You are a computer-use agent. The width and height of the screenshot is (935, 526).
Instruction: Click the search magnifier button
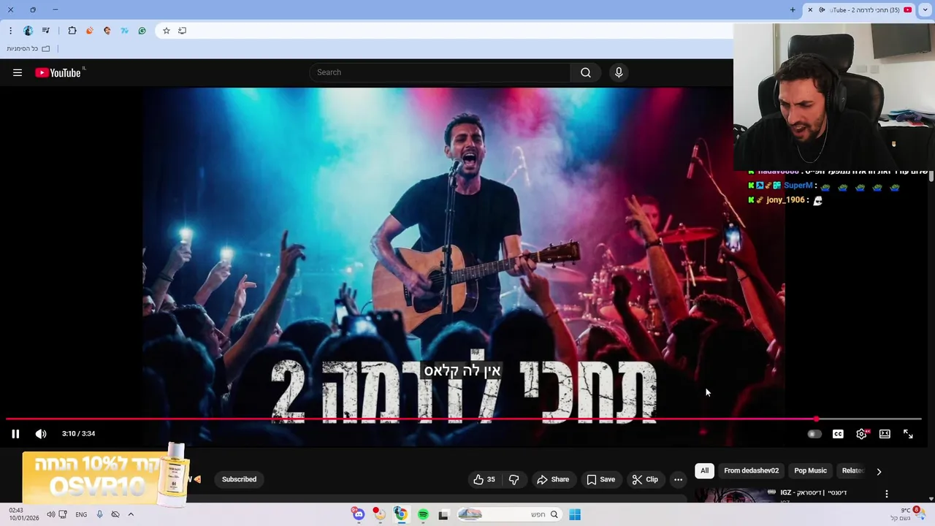pyautogui.click(x=586, y=72)
